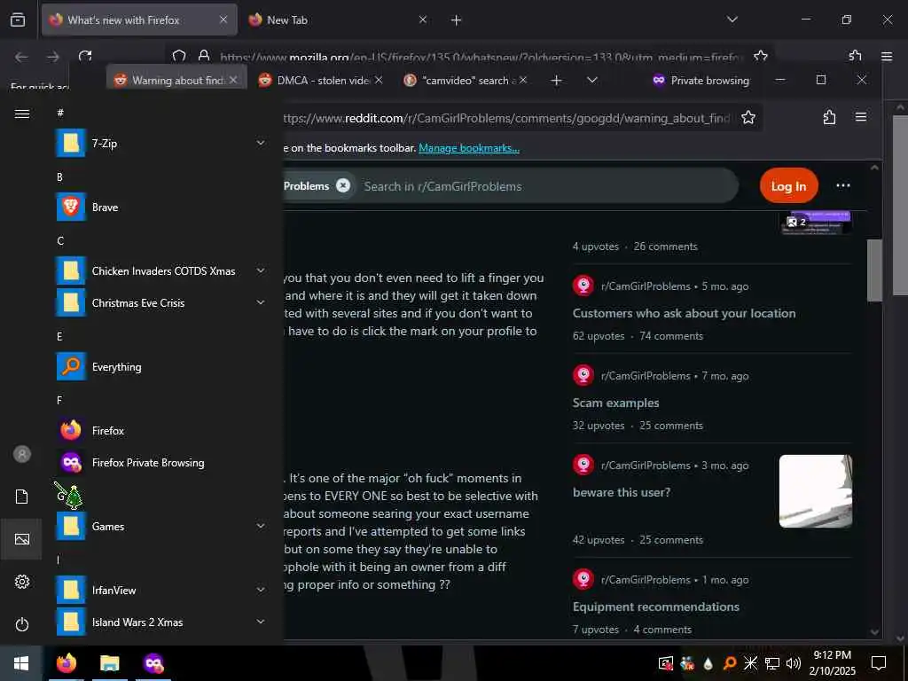
Task: Open the Island Wars 2 Xmas folder
Action: point(160,622)
